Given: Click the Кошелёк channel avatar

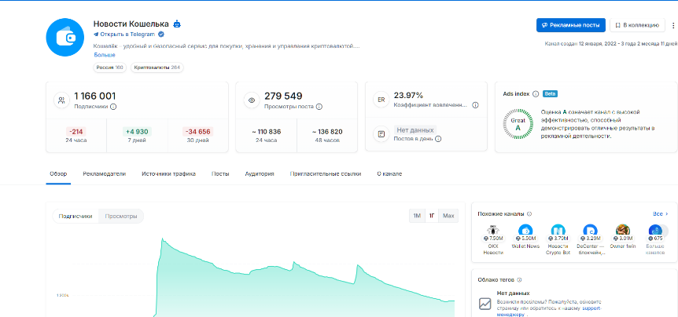Looking at the screenshot, I should (64, 38).
